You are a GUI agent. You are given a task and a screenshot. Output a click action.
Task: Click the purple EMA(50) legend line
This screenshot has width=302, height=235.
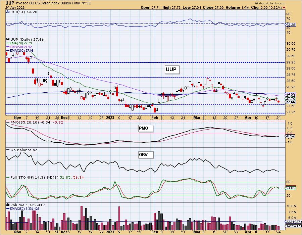[8, 47]
